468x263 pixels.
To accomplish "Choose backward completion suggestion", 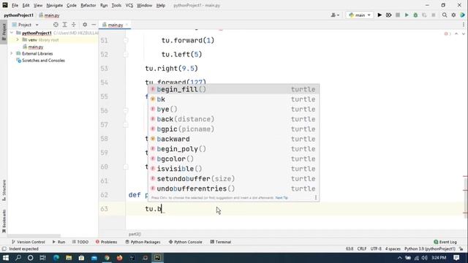I will (234, 139).
